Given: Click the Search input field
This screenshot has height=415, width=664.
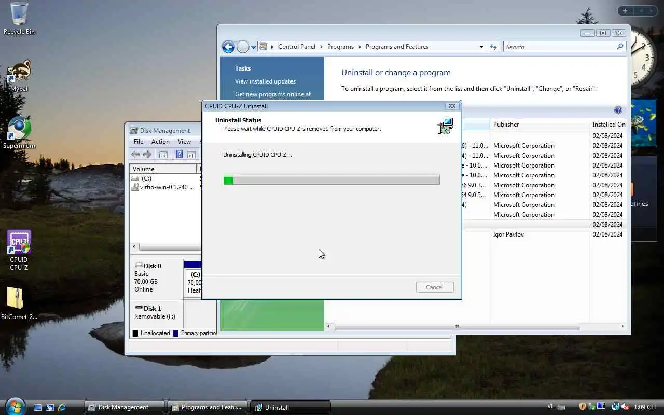Looking at the screenshot, I should tap(559, 47).
